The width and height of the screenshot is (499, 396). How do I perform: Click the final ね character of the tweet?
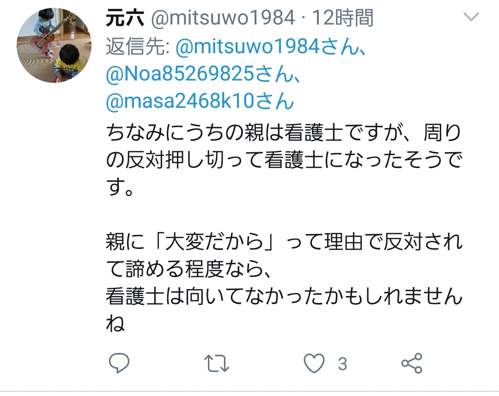pyautogui.click(x=116, y=324)
